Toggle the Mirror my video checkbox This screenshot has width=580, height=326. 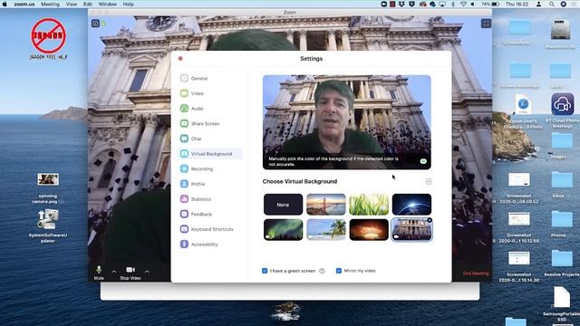pyautogui.click(x=338, y=271)
